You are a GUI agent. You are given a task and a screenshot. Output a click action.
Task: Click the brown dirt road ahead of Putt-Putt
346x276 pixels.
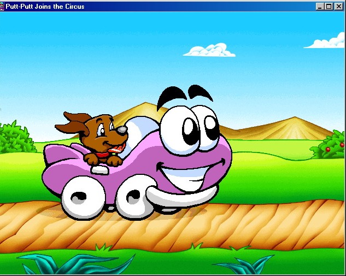273,224
